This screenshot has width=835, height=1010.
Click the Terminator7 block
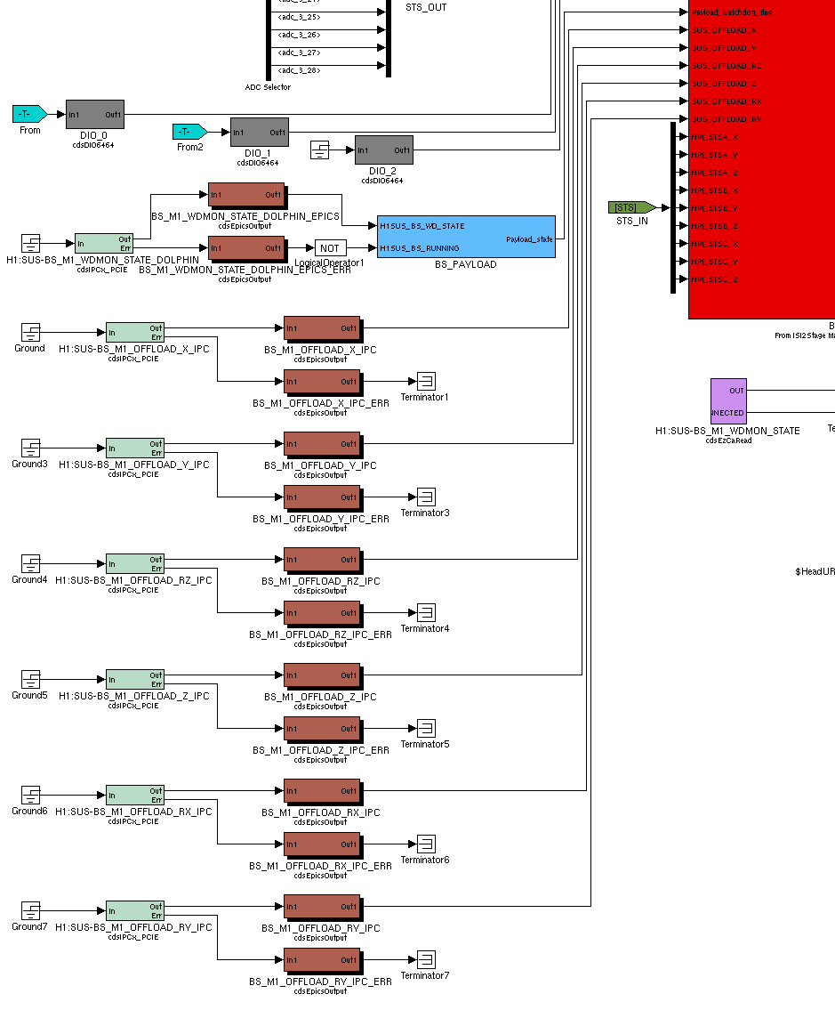tap(426, 960)
